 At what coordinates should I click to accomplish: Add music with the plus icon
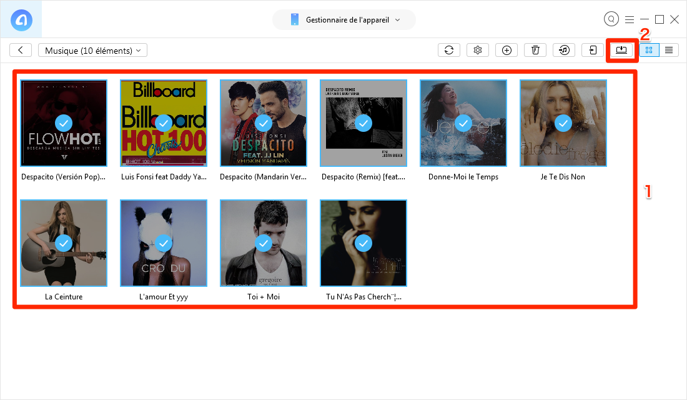[507, 50]
